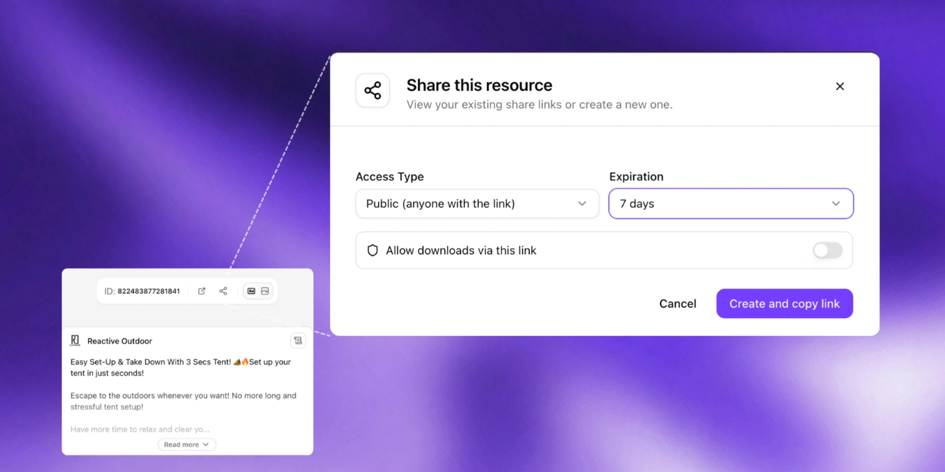
Task: Open ad in new window icon
Action: click(x=202, y=291)
